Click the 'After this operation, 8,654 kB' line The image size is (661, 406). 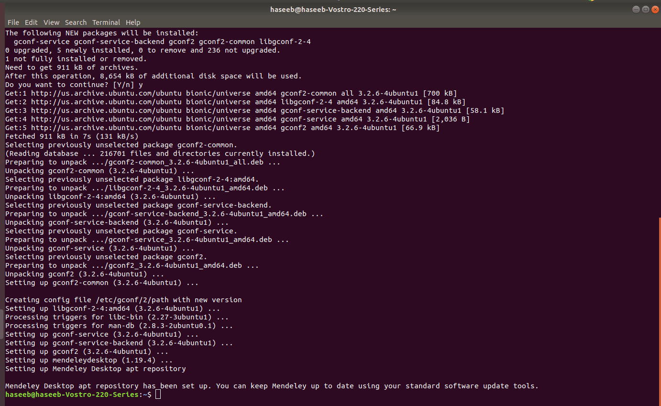(154, 76)
